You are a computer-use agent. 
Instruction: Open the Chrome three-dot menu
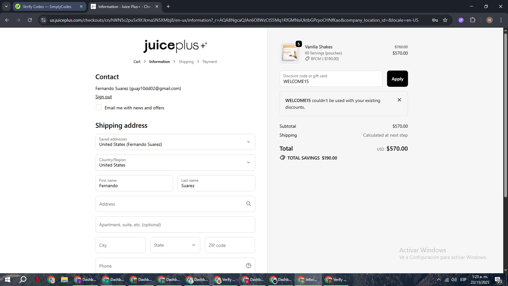(501, 20)
